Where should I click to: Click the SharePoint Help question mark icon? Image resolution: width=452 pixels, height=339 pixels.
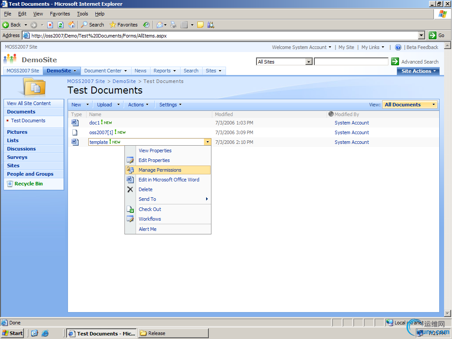pyautogui.click(x=398, y=47)
